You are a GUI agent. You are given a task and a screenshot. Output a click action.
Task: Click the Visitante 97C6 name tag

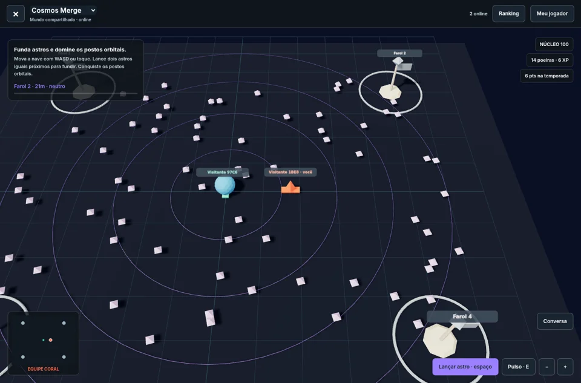(222, 172)
